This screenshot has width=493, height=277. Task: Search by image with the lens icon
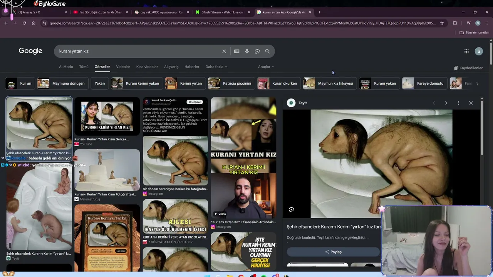tap(257, 51)
